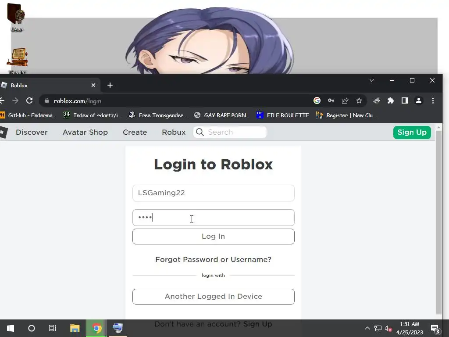Click the Chrome taskbar icon
The height and width of the screenshot is (337, 449).
tap(96, 328)
